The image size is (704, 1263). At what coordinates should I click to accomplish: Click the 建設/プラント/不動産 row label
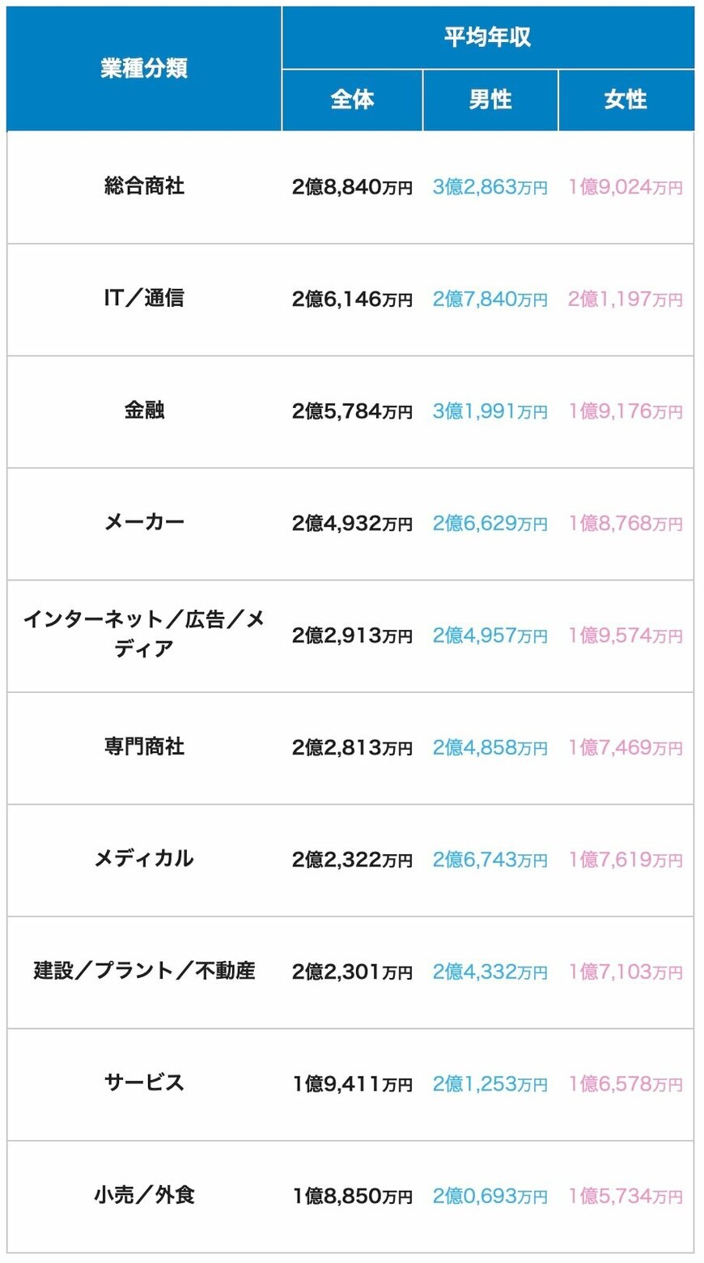144,970
